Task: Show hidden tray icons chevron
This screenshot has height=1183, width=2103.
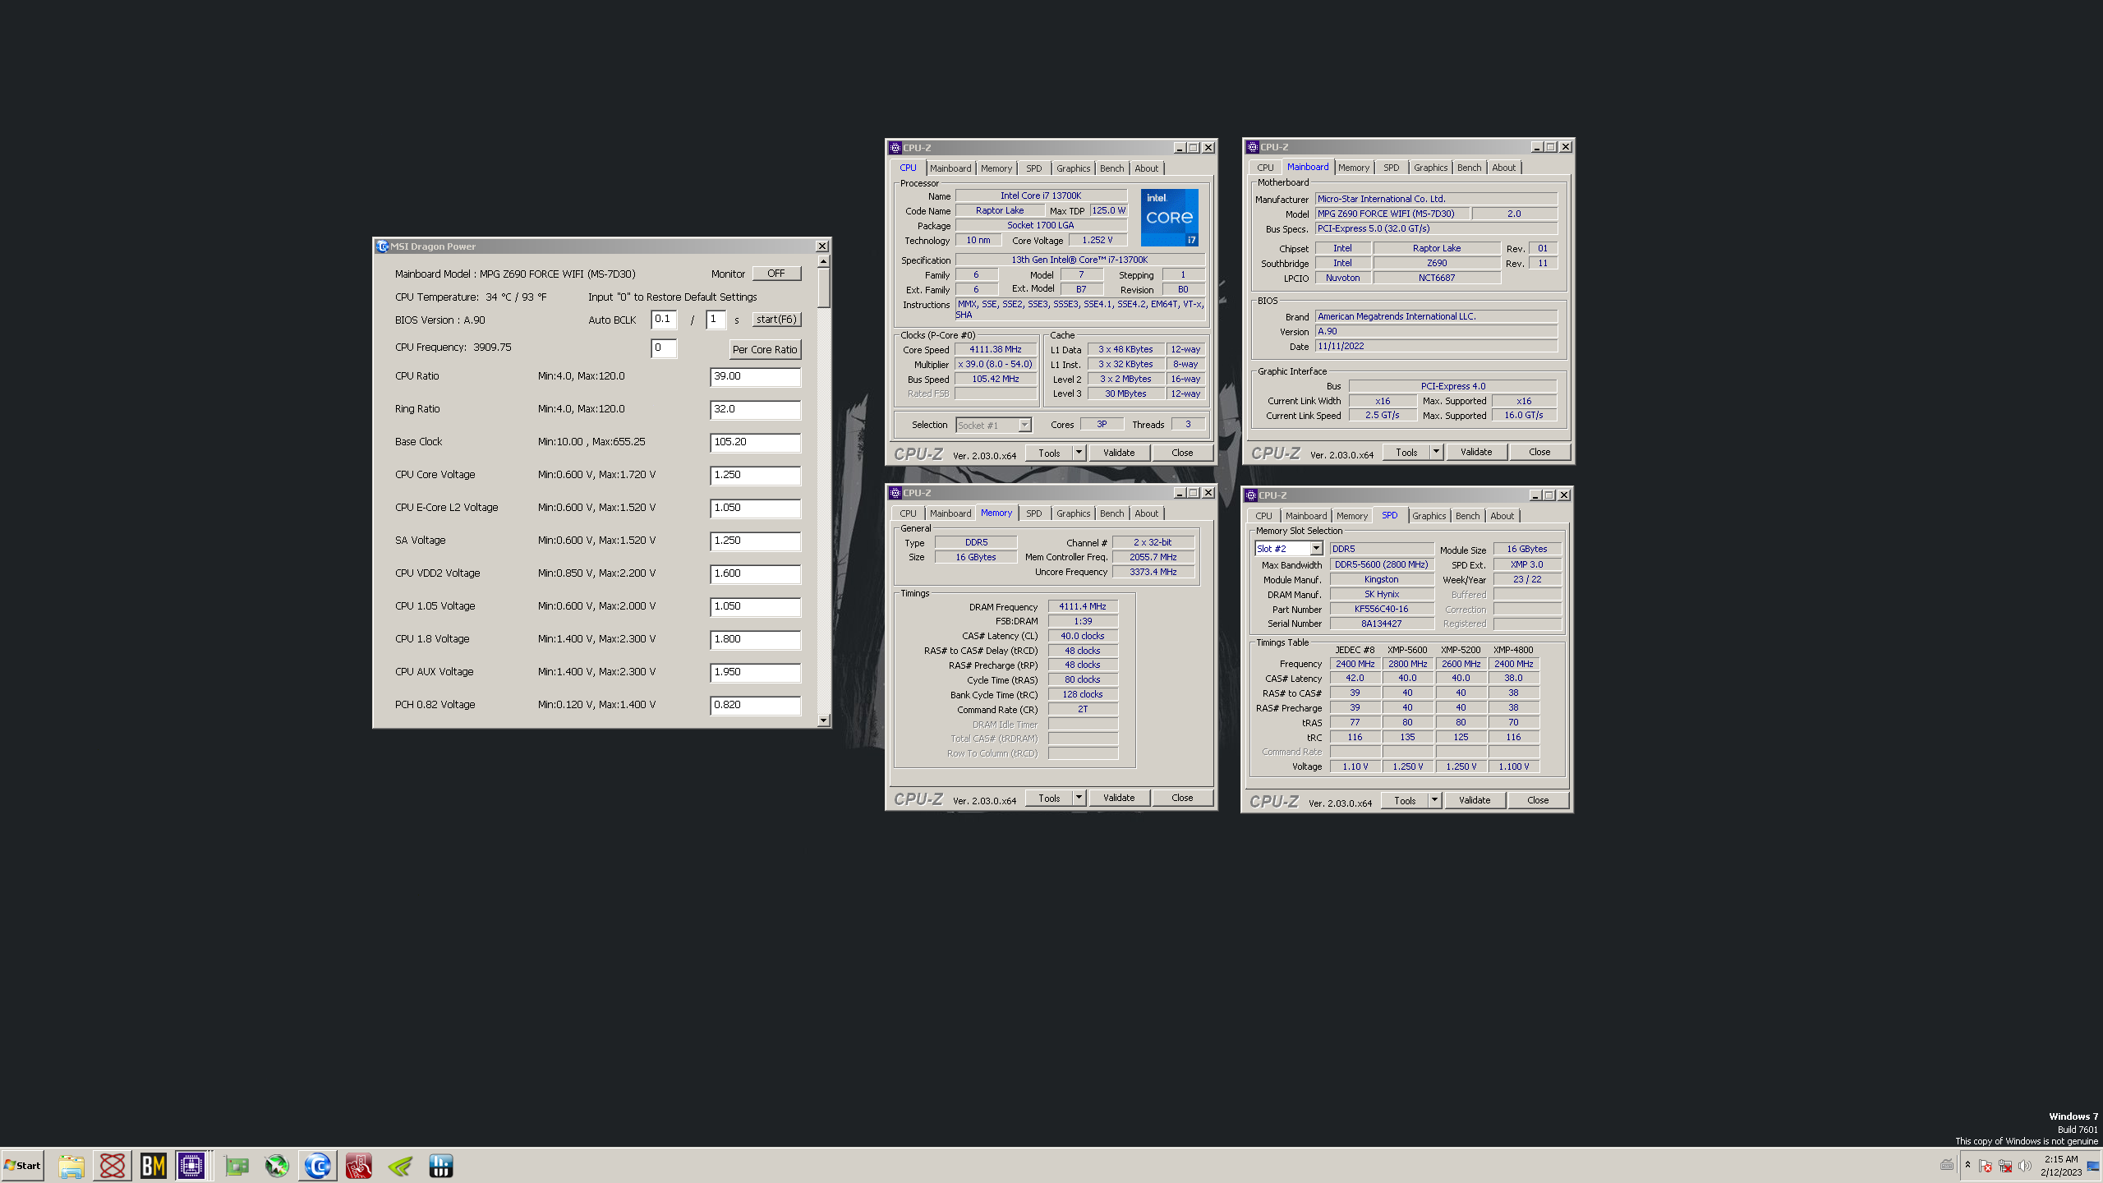Action: (x=1967, y=1165)
